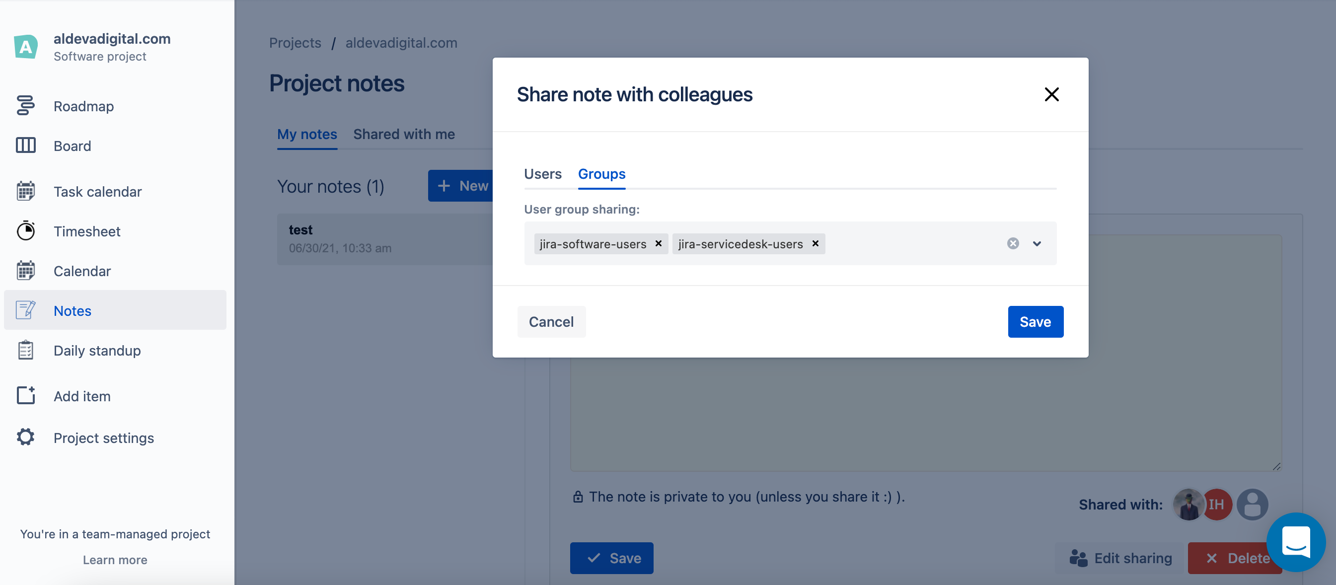
Task: Select the Groups tab
Action: click(x=601, y=174)
